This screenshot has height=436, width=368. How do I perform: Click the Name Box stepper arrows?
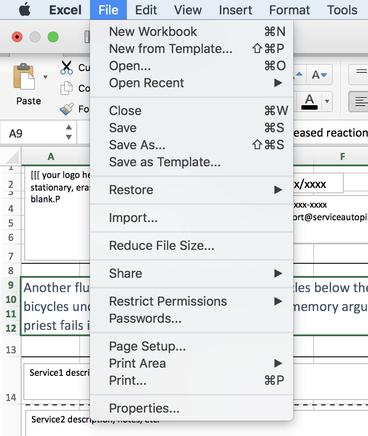tap(69, 132)
